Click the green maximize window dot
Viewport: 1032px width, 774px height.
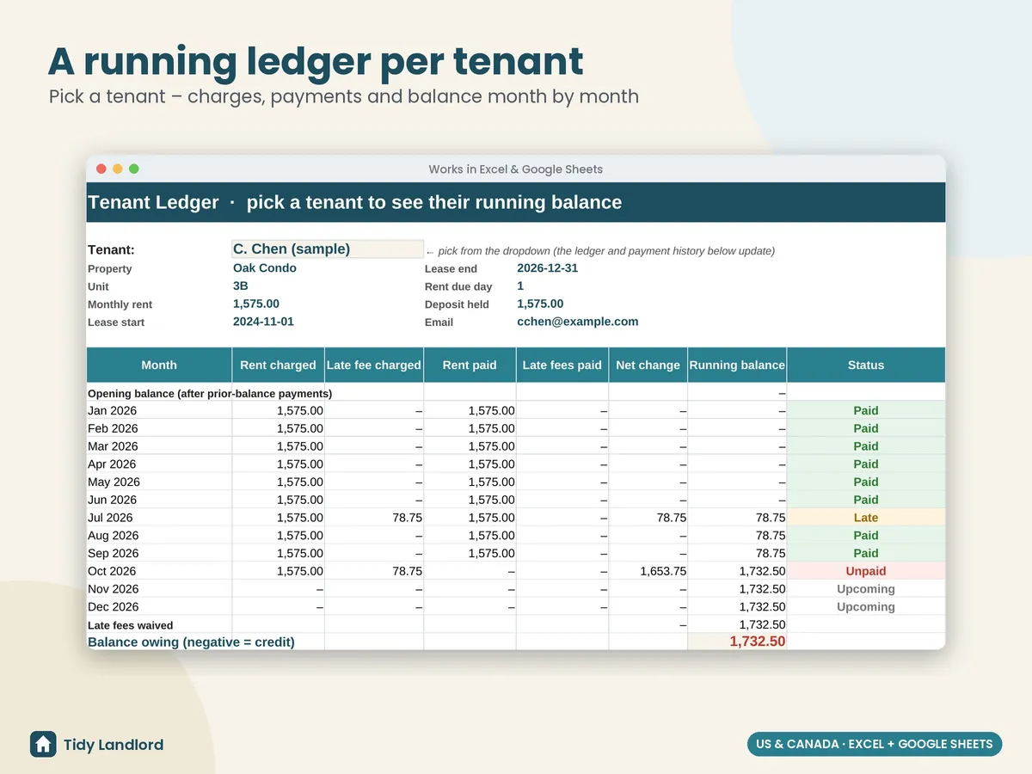[133, 169]
